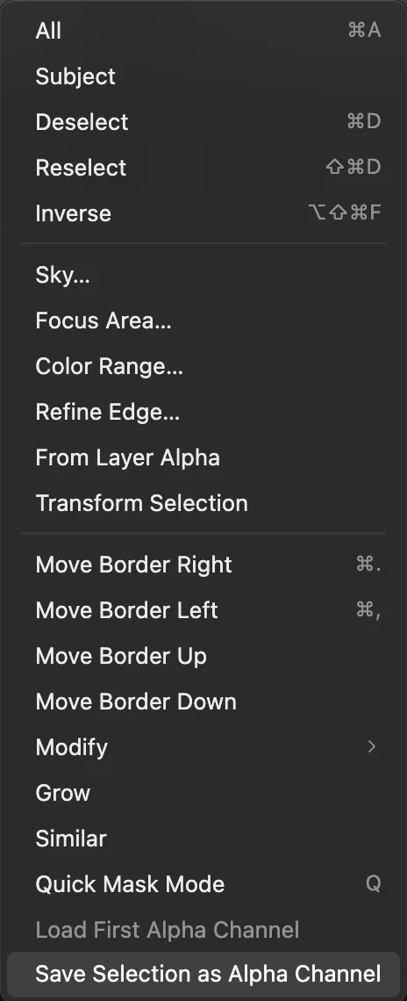
Task: Click Save Selection as Alpha Channel
Action: coord(203,974)
